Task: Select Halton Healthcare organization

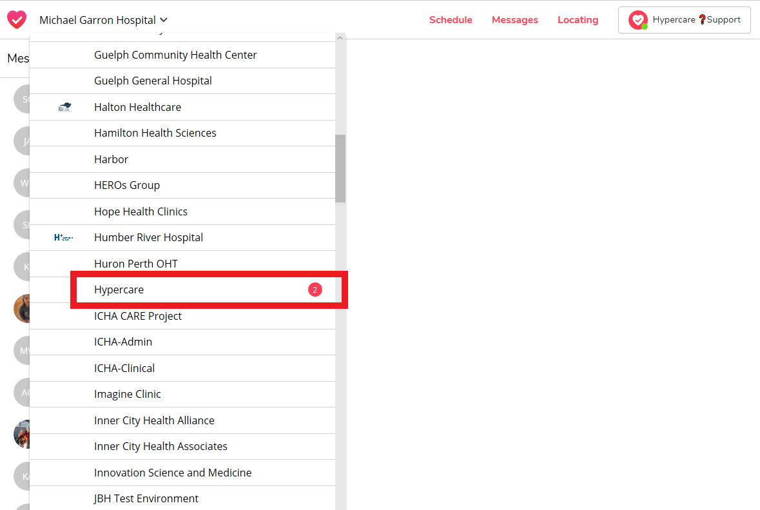Action: pos(182,107)
